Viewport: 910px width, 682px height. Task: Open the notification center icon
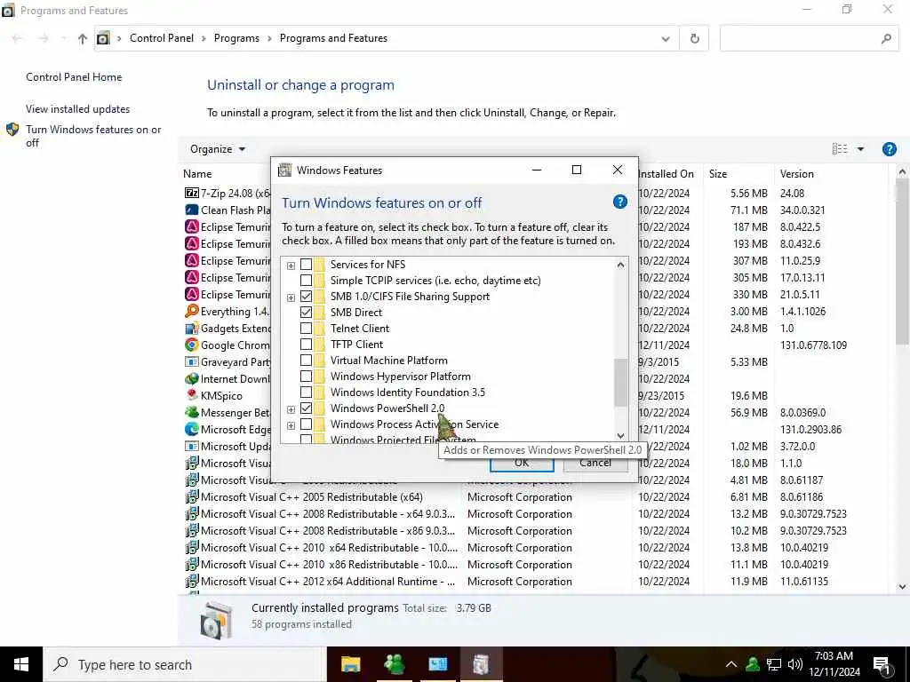click(x=881, y=664)
